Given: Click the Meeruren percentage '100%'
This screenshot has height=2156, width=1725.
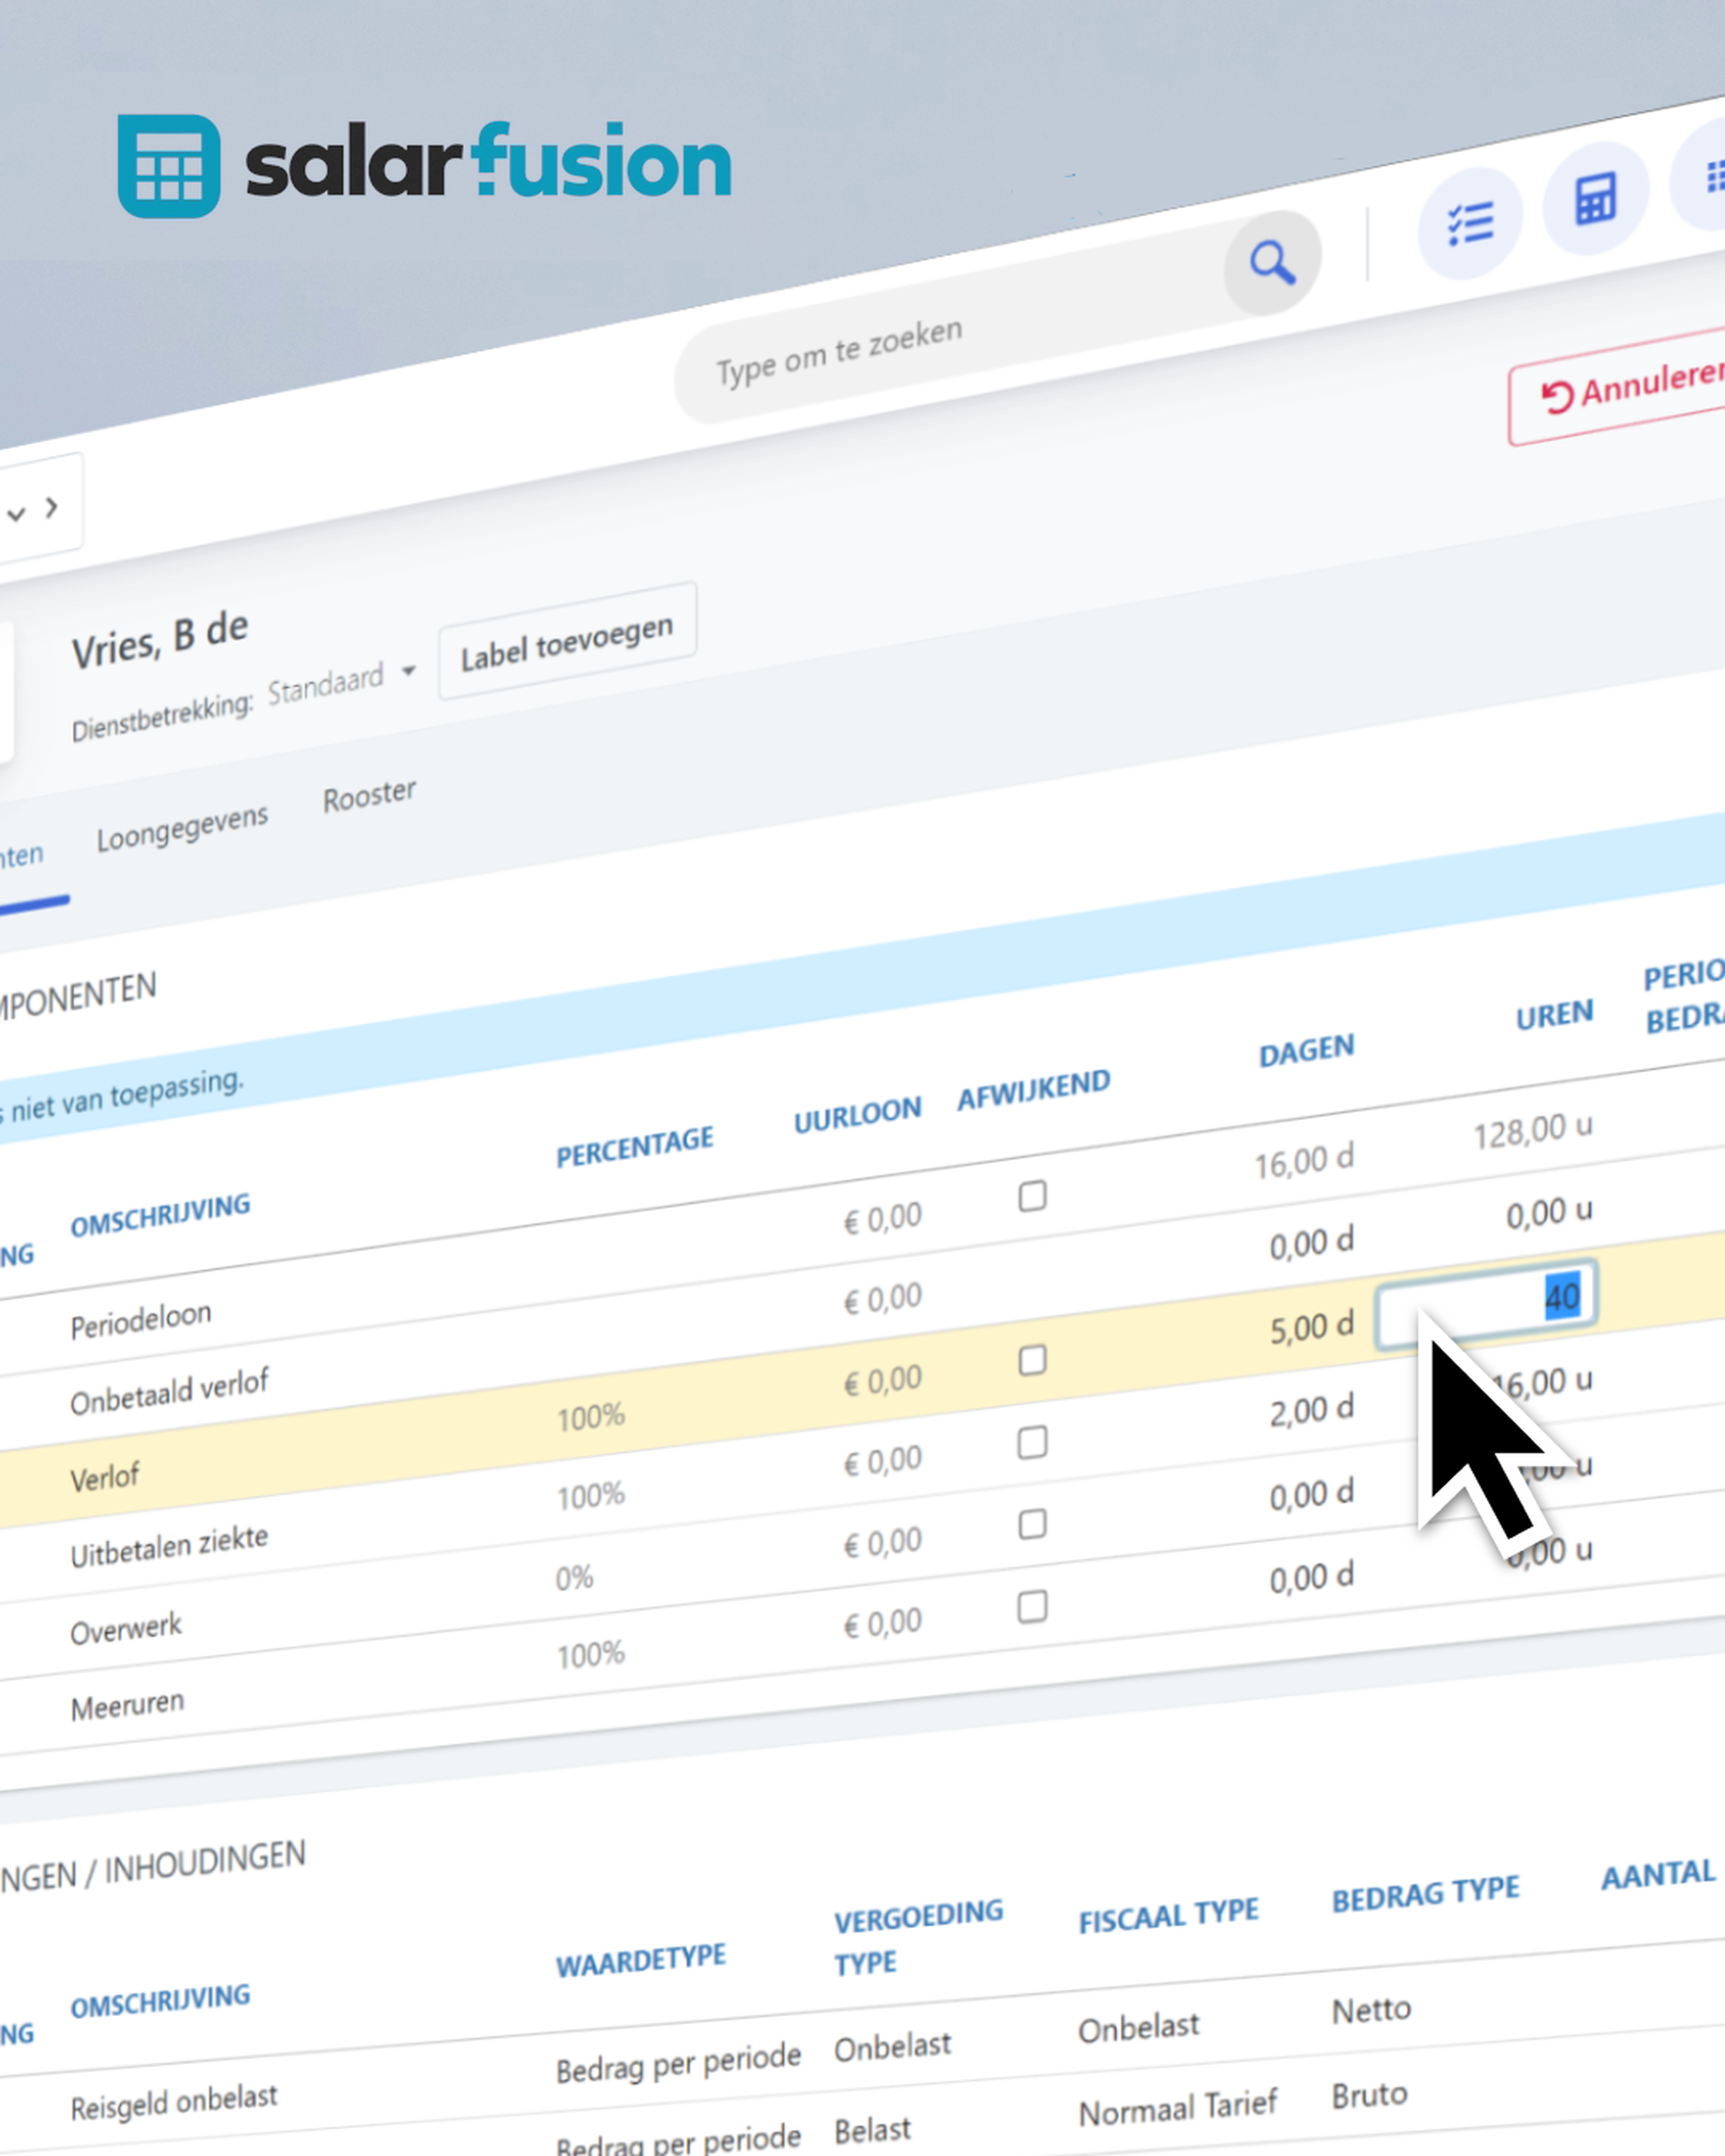Looking at the screenshot, I should pyautogui.click(x=591, y=1655).
